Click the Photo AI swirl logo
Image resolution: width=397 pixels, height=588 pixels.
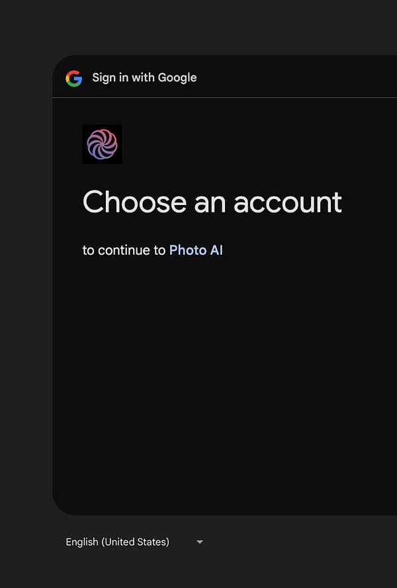pyautogui.click(x=102, y=144)
